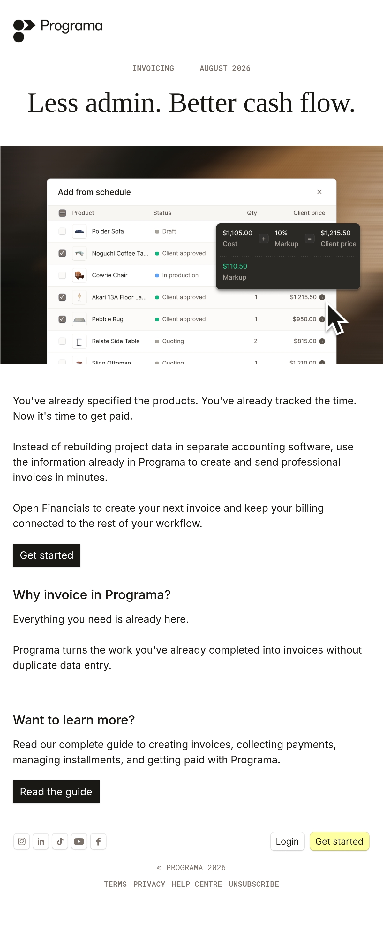
Task: Open the LinkedIn social icon
Action: coord(41,841)
